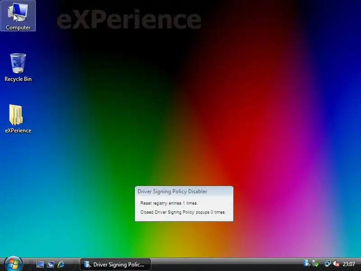
Task: Click the clock showing 23:07
Action: click(348, 264)
